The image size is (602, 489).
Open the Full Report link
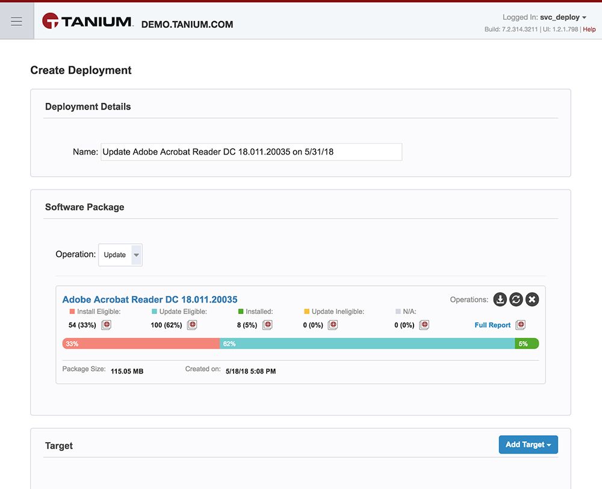click(x=492, y=325)
